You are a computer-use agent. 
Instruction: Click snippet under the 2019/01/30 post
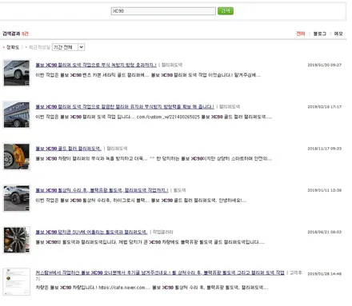[x=148, y=75]
